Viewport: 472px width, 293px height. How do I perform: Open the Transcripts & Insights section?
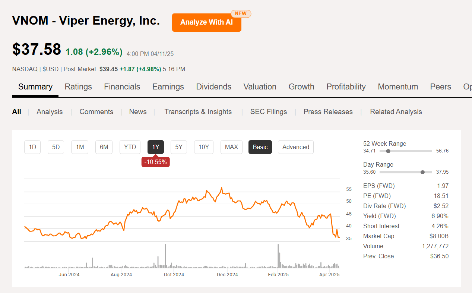click(198, 111)
